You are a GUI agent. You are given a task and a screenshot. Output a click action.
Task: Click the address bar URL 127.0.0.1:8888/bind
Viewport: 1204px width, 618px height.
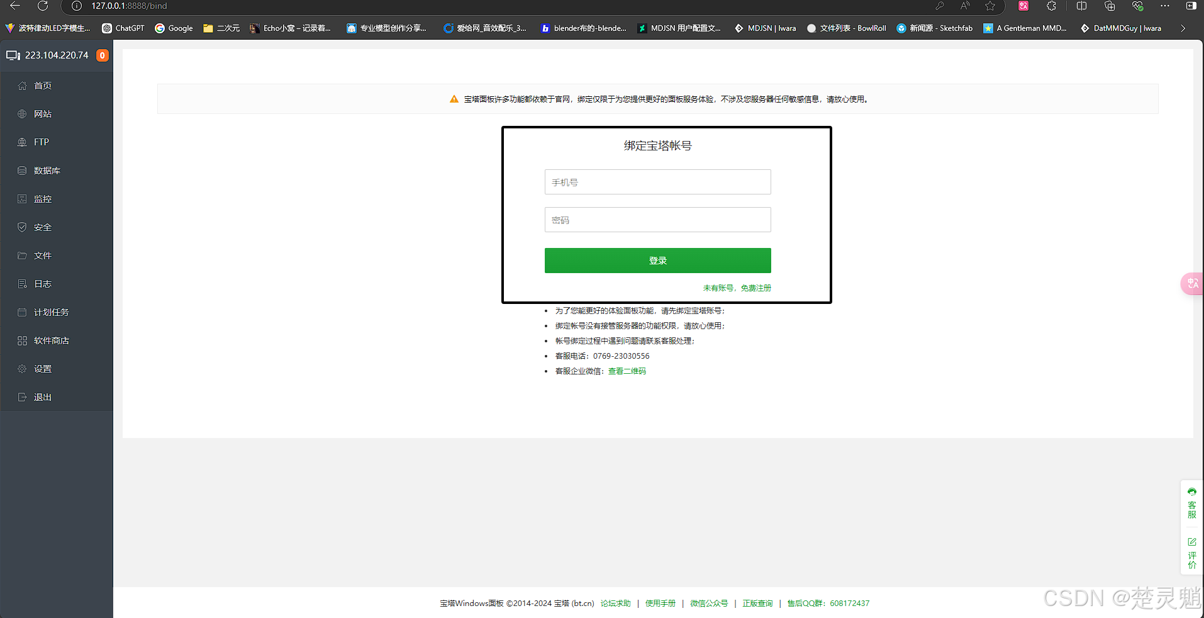click(129, 6)
